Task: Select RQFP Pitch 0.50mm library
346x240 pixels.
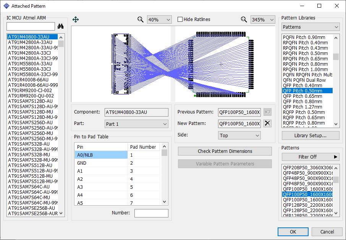Action: point(307,112)
